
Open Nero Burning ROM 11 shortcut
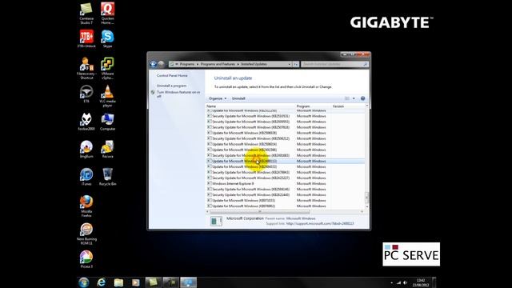86,234
